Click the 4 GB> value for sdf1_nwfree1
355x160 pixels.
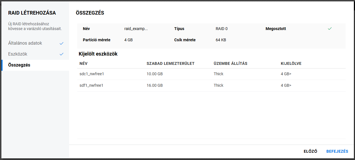[x=286, y=85]
